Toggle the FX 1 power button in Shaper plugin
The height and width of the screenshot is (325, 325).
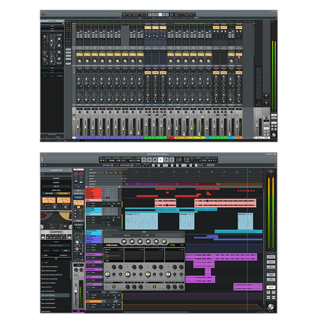point(114,287)
